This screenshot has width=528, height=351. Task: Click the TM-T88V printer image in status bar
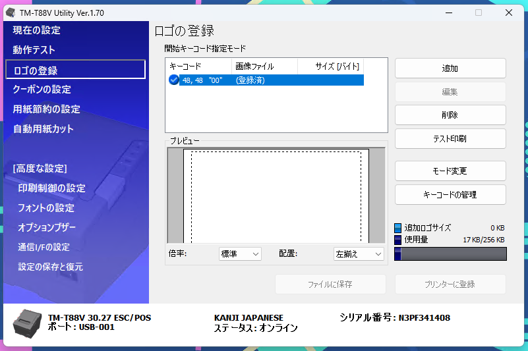[27, 324]
